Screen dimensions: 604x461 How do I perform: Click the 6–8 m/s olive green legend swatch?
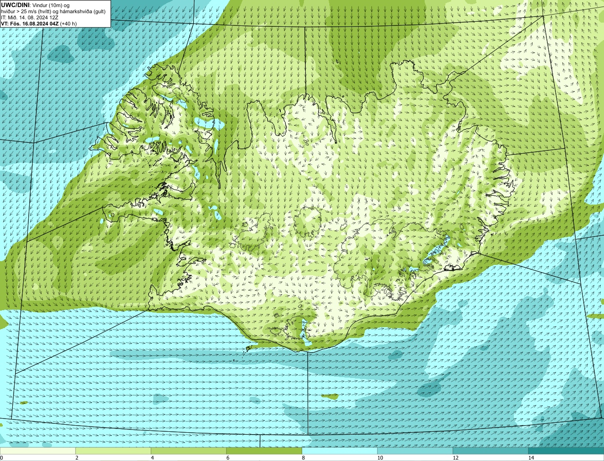click(264, 451)
